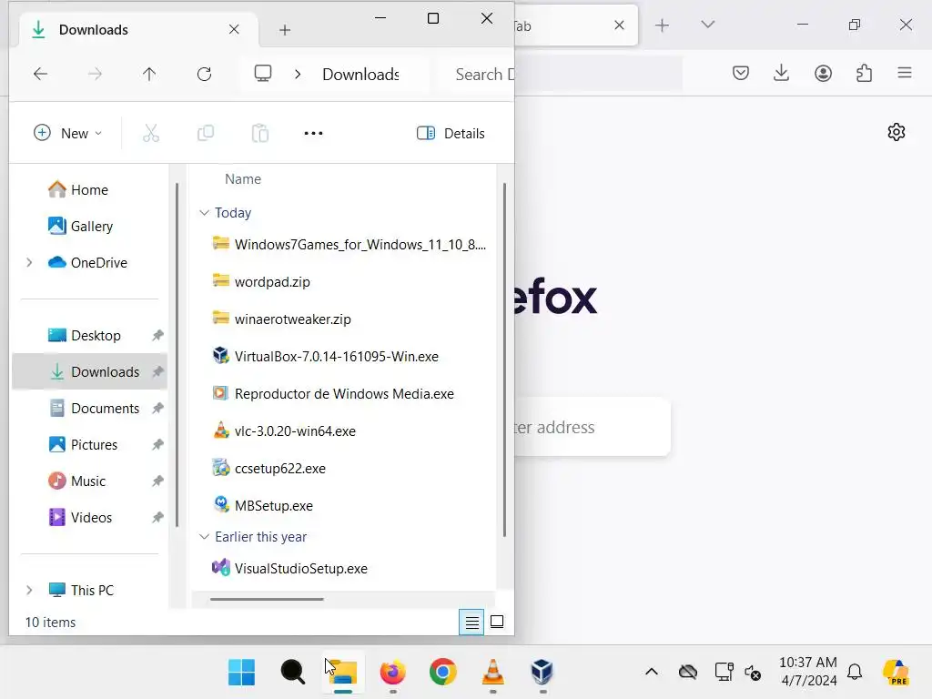Open a new tab in Firefox
The image size is (932, 699).
(x=662, y=25)
